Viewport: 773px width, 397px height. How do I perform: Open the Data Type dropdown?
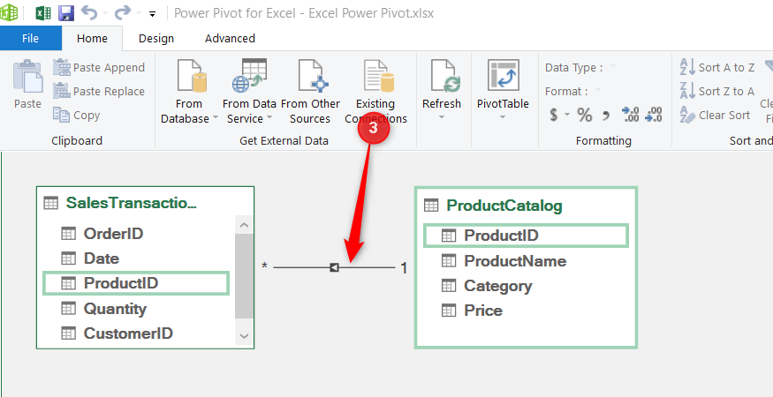[x=613, y=66]
